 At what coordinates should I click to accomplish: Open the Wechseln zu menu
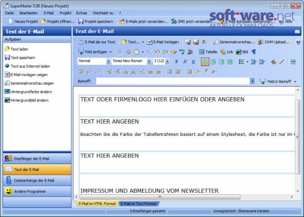(x=103, y=13)
